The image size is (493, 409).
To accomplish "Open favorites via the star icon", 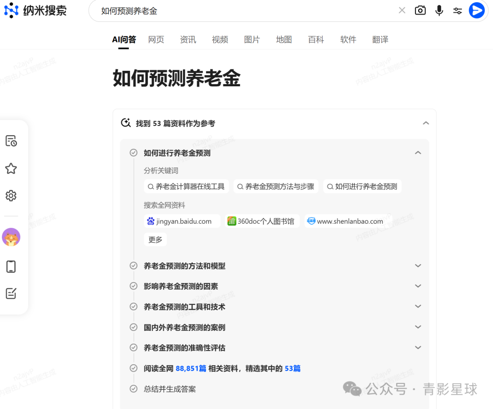I will click(x=11, y=168).
